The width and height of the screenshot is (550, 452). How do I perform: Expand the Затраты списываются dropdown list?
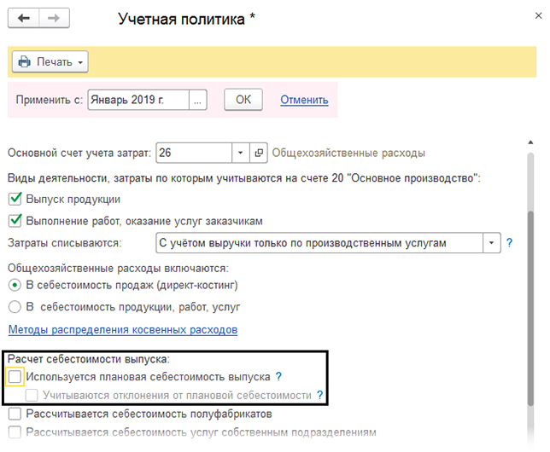491,243
